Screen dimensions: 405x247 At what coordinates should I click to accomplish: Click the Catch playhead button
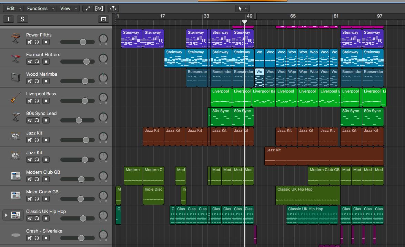pos(113,9)
